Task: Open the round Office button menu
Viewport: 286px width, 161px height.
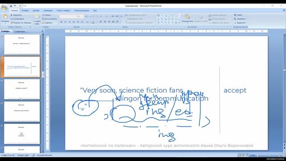Action: pos(4,8)
